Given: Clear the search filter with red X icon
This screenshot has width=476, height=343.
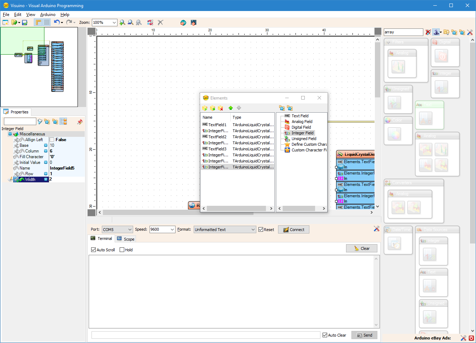Looking at the screenshot, I should (x=428, y=32).
